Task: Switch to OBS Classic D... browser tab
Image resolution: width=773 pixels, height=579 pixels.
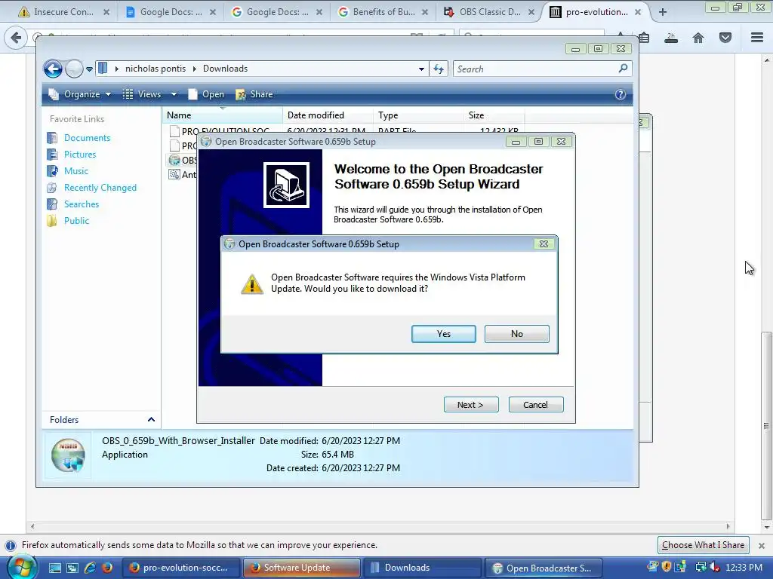Action: [489, 12]
